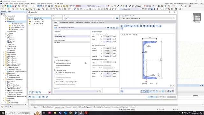Open the Outlook icon in the taskbar

coord(65,113)
